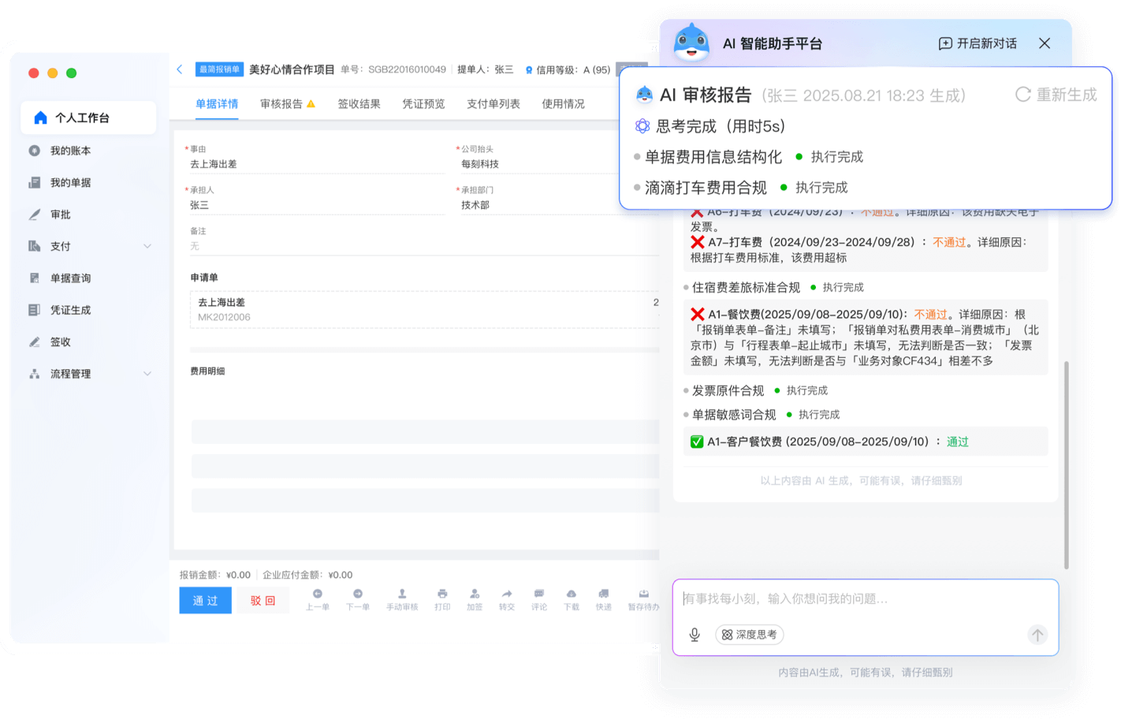Toggle the 深度思考 deep thinking mode
The height and width of the screenshot is (719, 1121).
click(x=750, y=635)
